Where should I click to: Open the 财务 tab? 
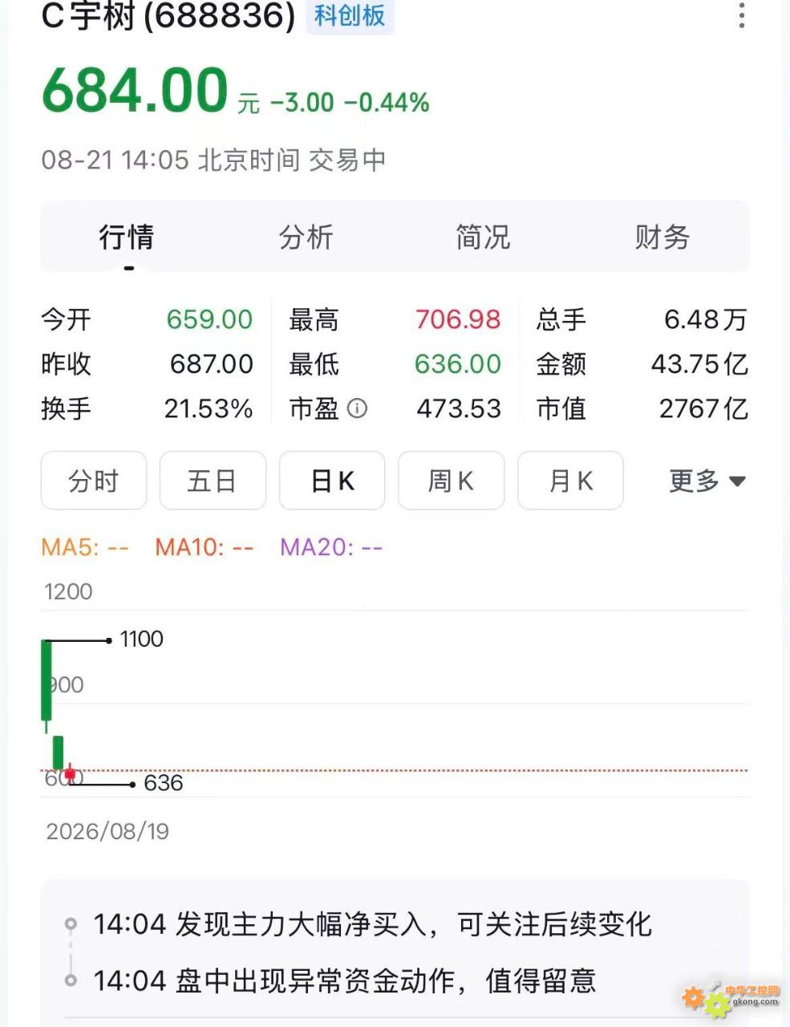point(662,237)
